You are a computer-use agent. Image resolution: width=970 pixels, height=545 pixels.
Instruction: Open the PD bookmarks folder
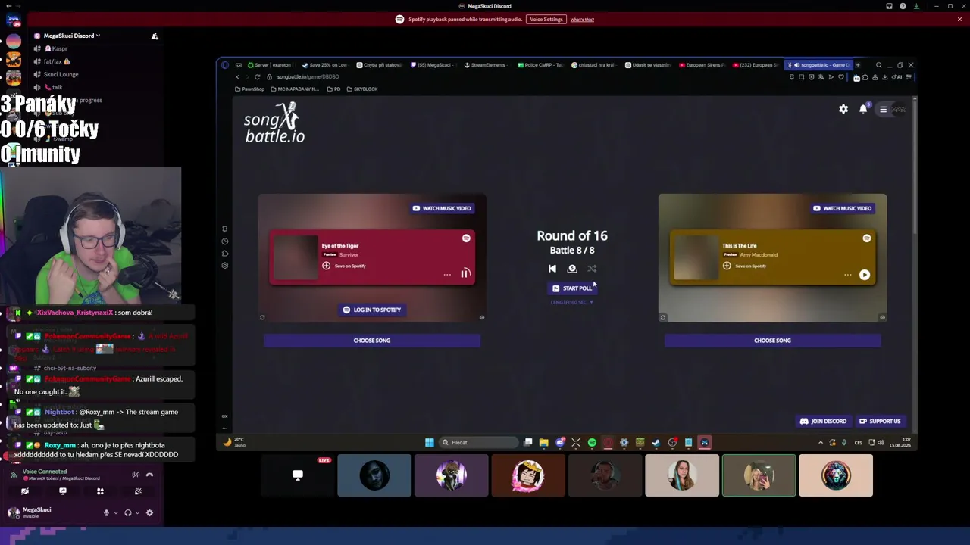pos(333,89)
